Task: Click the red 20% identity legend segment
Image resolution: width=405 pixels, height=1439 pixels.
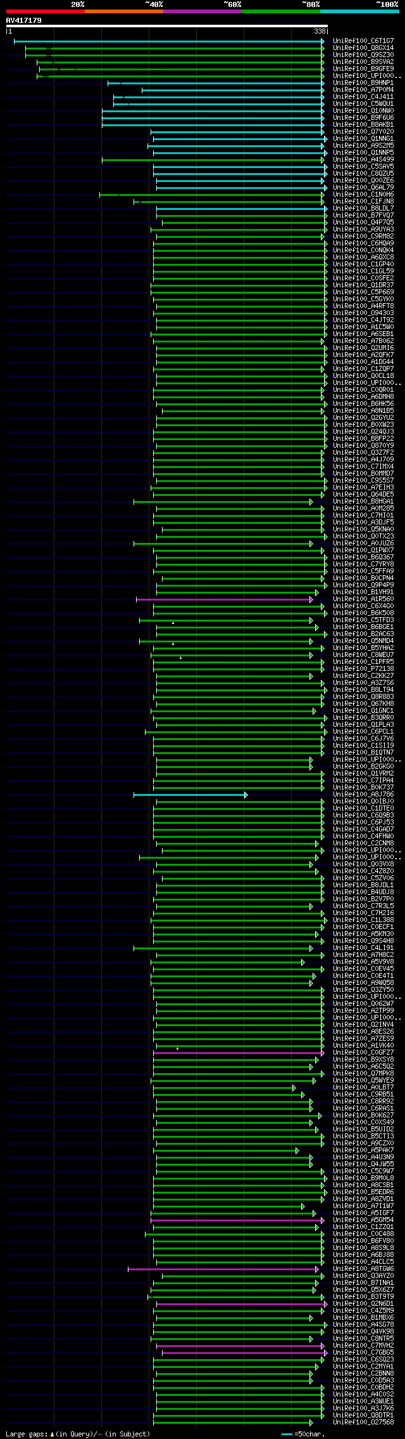Action: coord(46,11)
